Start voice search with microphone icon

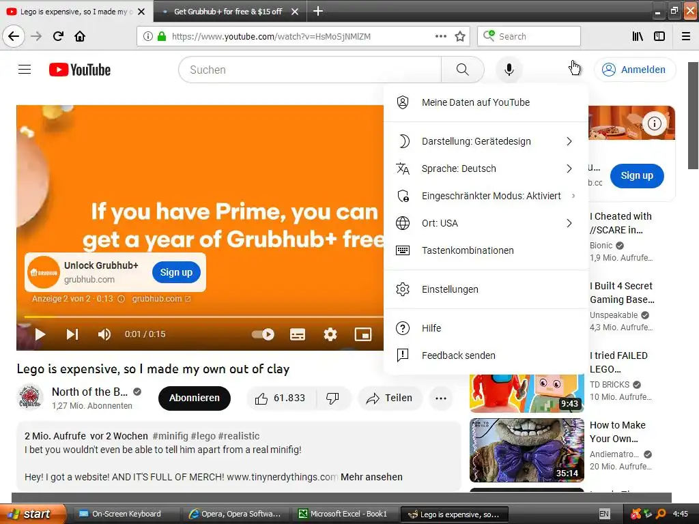509,70
